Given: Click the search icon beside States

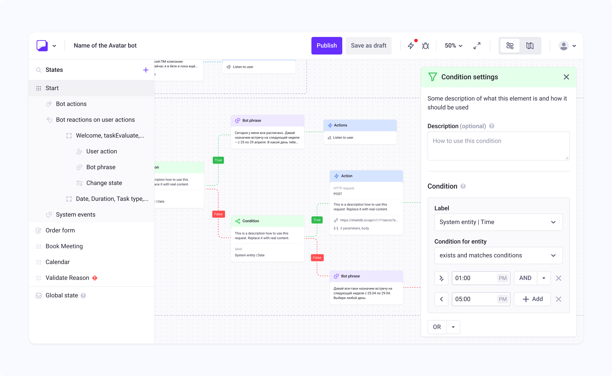Looking at the screenshot, I should [x=38, y=70].
